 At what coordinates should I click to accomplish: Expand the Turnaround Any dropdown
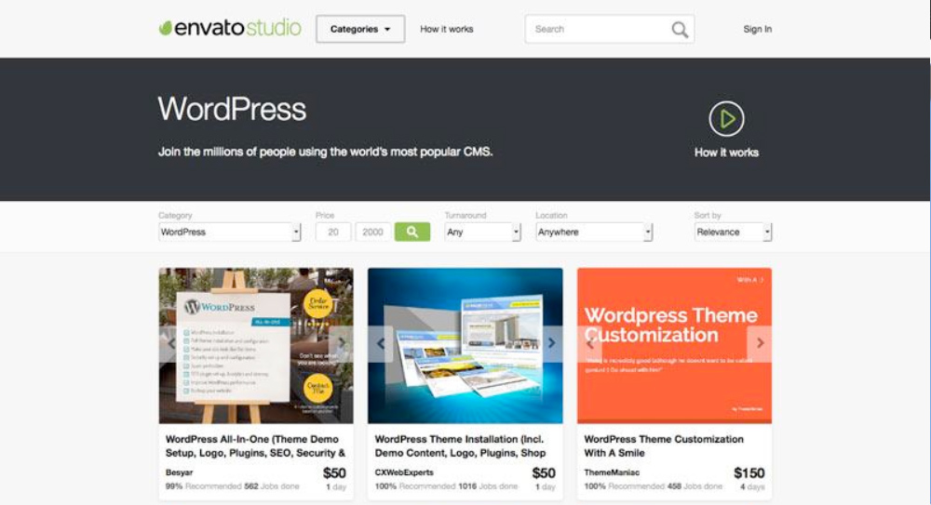tap(482, 232)
